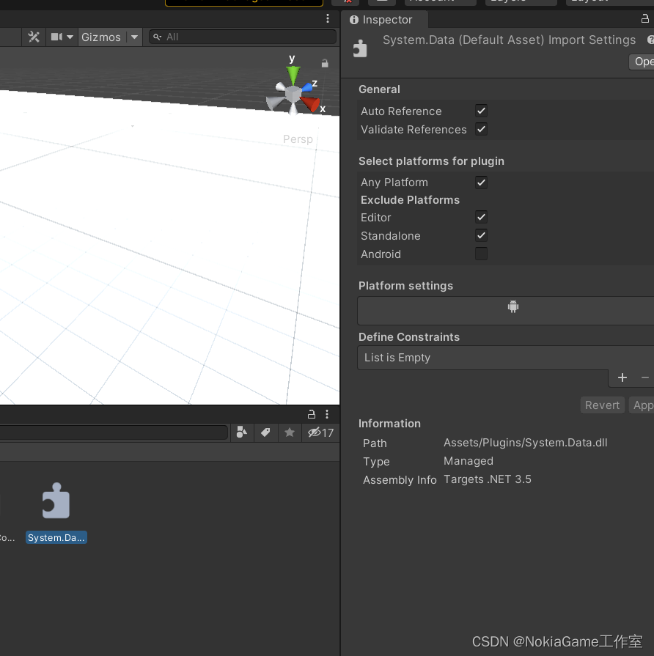Focus the Scene view search field
This screenshot has height=656, width=654.
(x=243, y=37)
